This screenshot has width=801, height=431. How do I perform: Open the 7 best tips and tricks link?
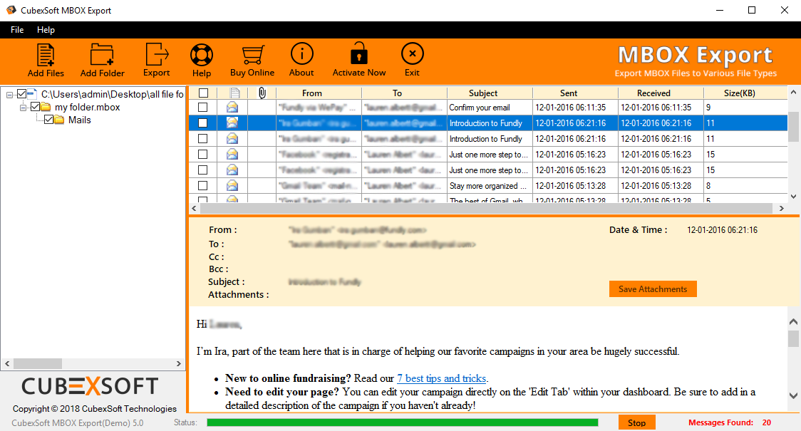[441, 378]
